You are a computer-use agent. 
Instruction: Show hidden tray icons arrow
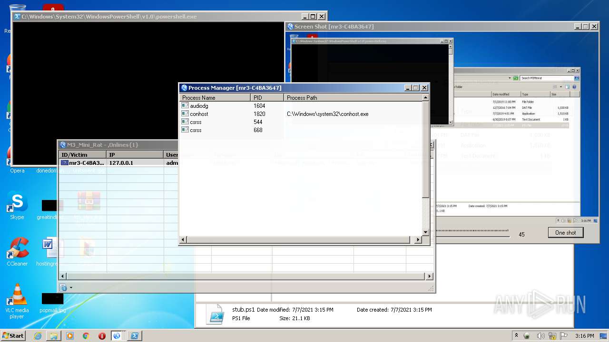pos(516,335)
